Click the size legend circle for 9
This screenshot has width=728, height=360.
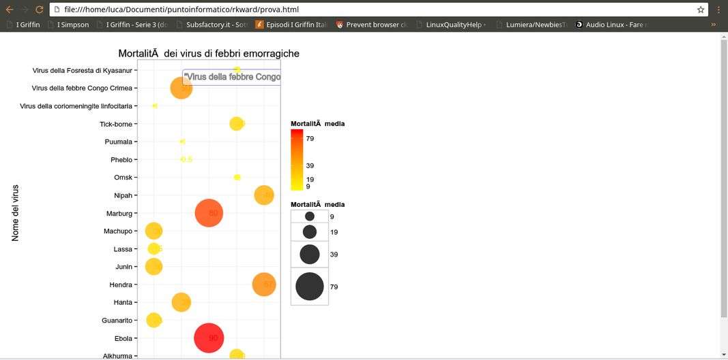[x=310, y=216]
